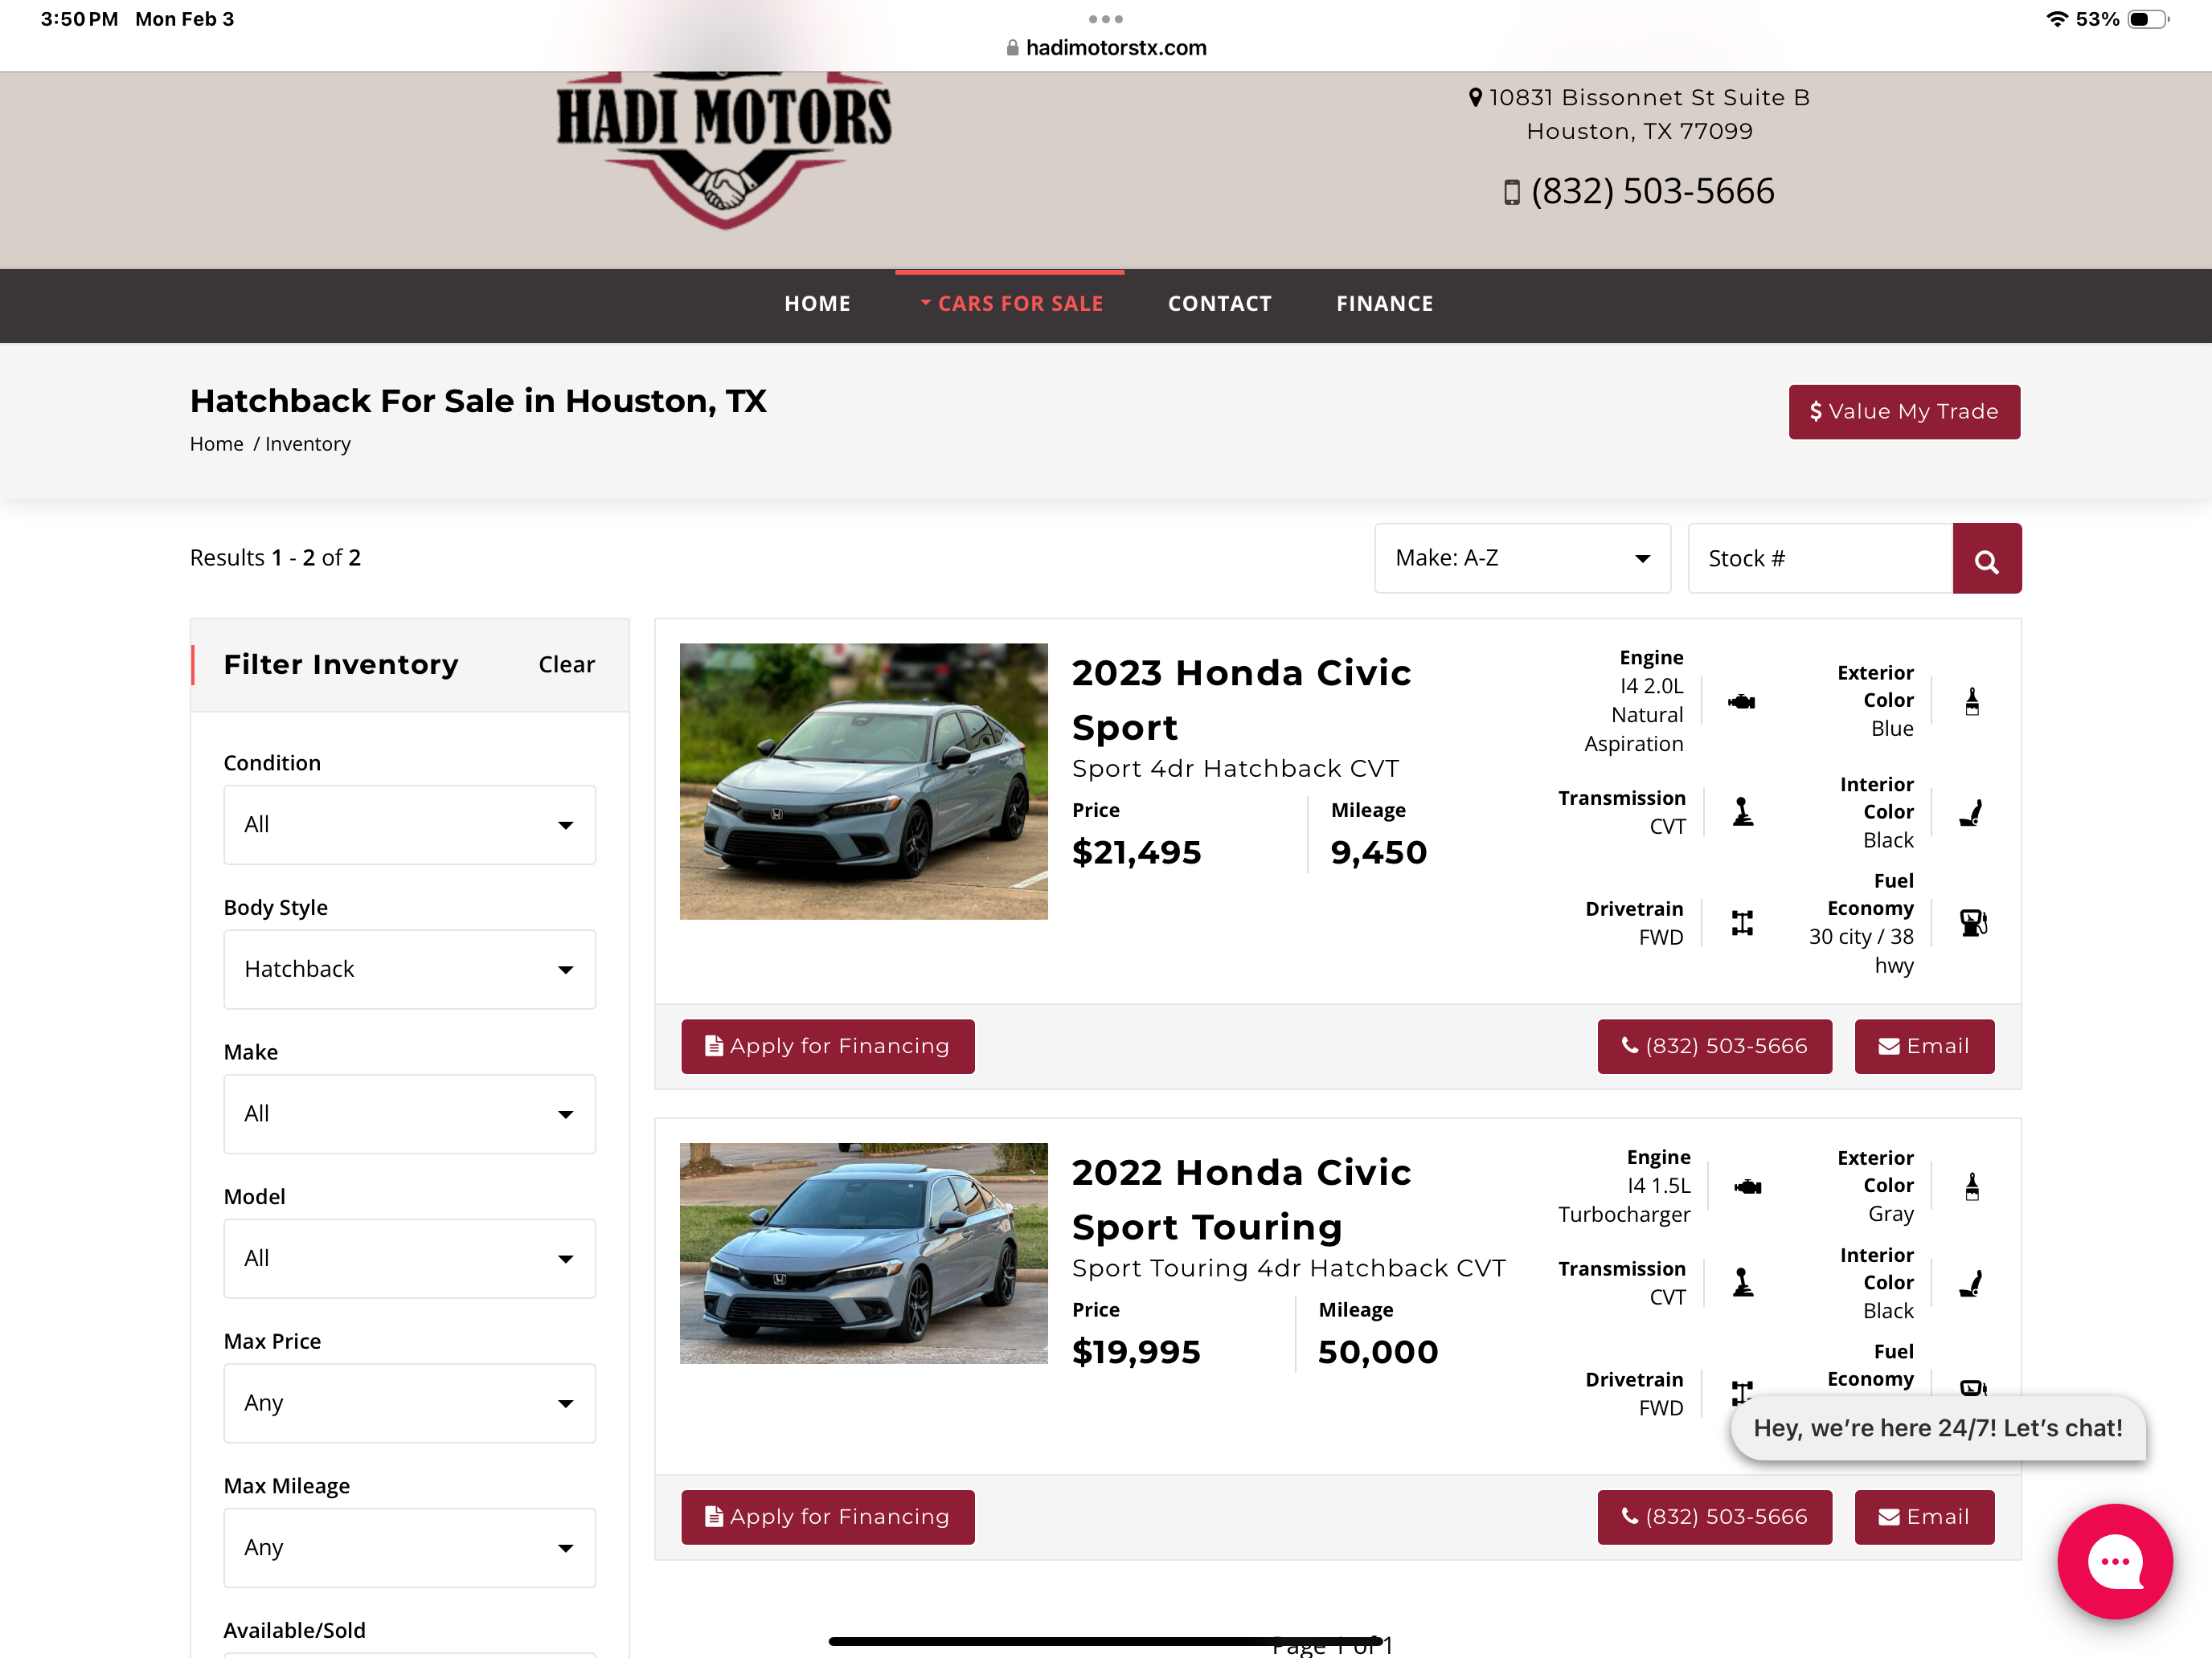Call (832) 503-5666 from 2022 Civic Sport Touring card
This screenshot has width=2212, height=1658.
click(x=1715, y=1517)
